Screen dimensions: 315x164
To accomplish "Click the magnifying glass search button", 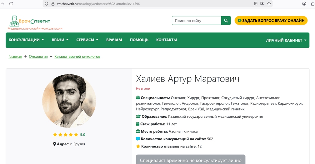I will point(226,21).
